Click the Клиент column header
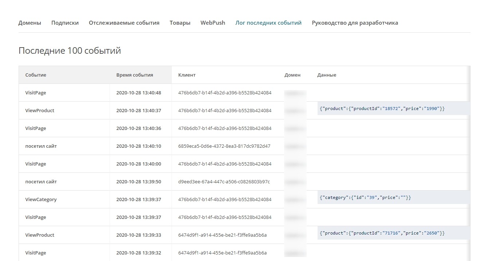This screenshot has width=492, height=261. point(187,75)
